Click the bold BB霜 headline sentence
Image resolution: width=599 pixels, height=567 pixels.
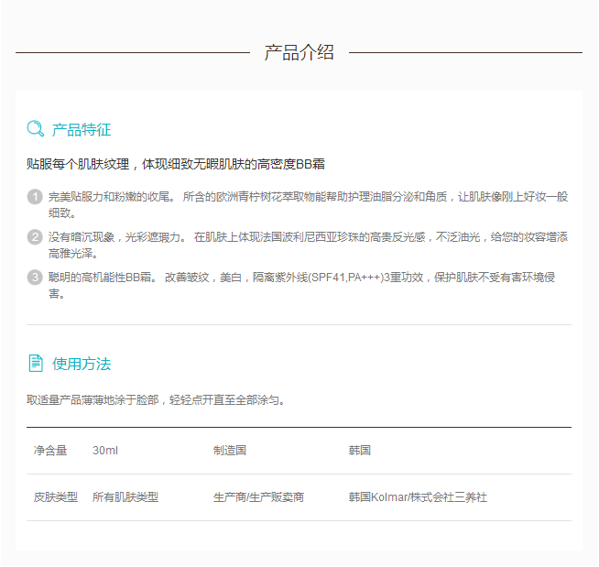tap(176, 165)
